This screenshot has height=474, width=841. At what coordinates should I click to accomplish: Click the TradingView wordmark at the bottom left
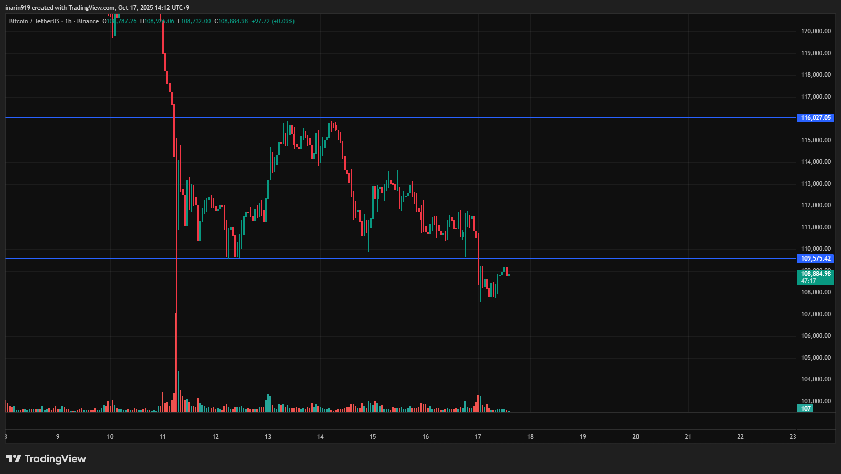(55, 459)
